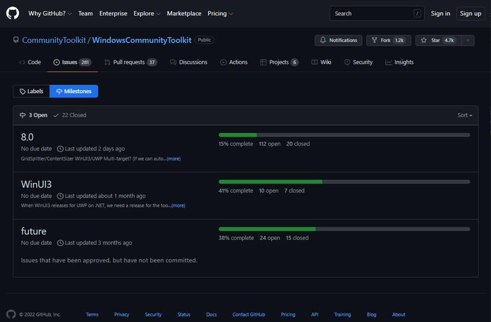Open the Discussions tab
The width and height of the screenshot is (491, 322).
coord(189,62)
